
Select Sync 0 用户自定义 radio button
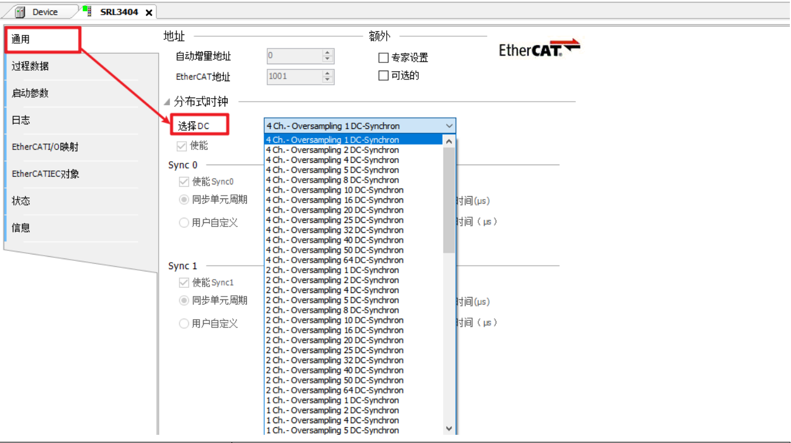tap(184, 222)
